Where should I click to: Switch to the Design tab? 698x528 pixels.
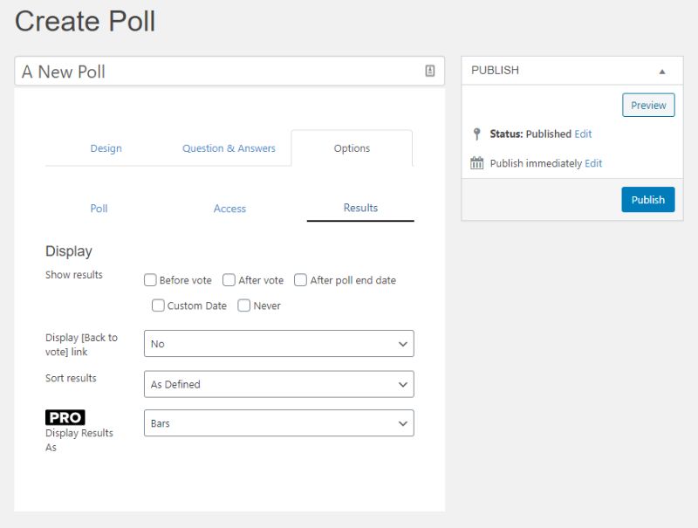[106, 148]
